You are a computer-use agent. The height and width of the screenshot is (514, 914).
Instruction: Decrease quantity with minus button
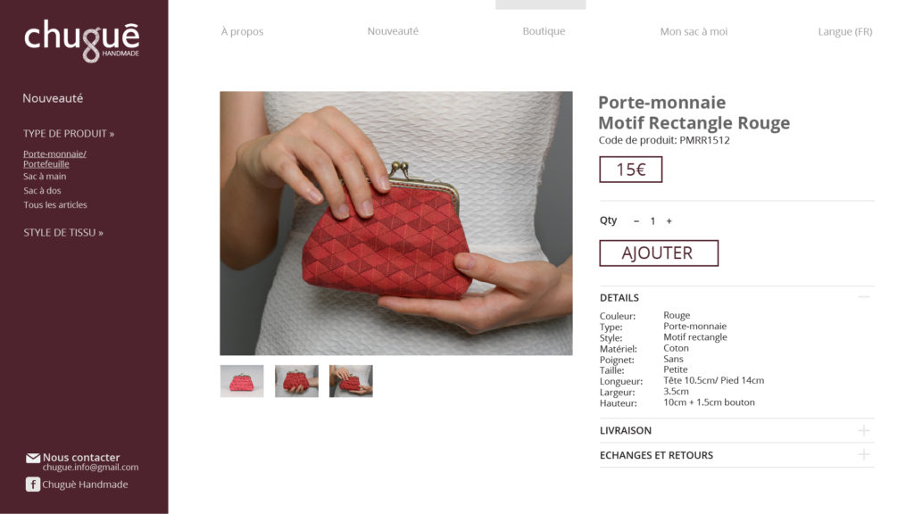(636, 221)
